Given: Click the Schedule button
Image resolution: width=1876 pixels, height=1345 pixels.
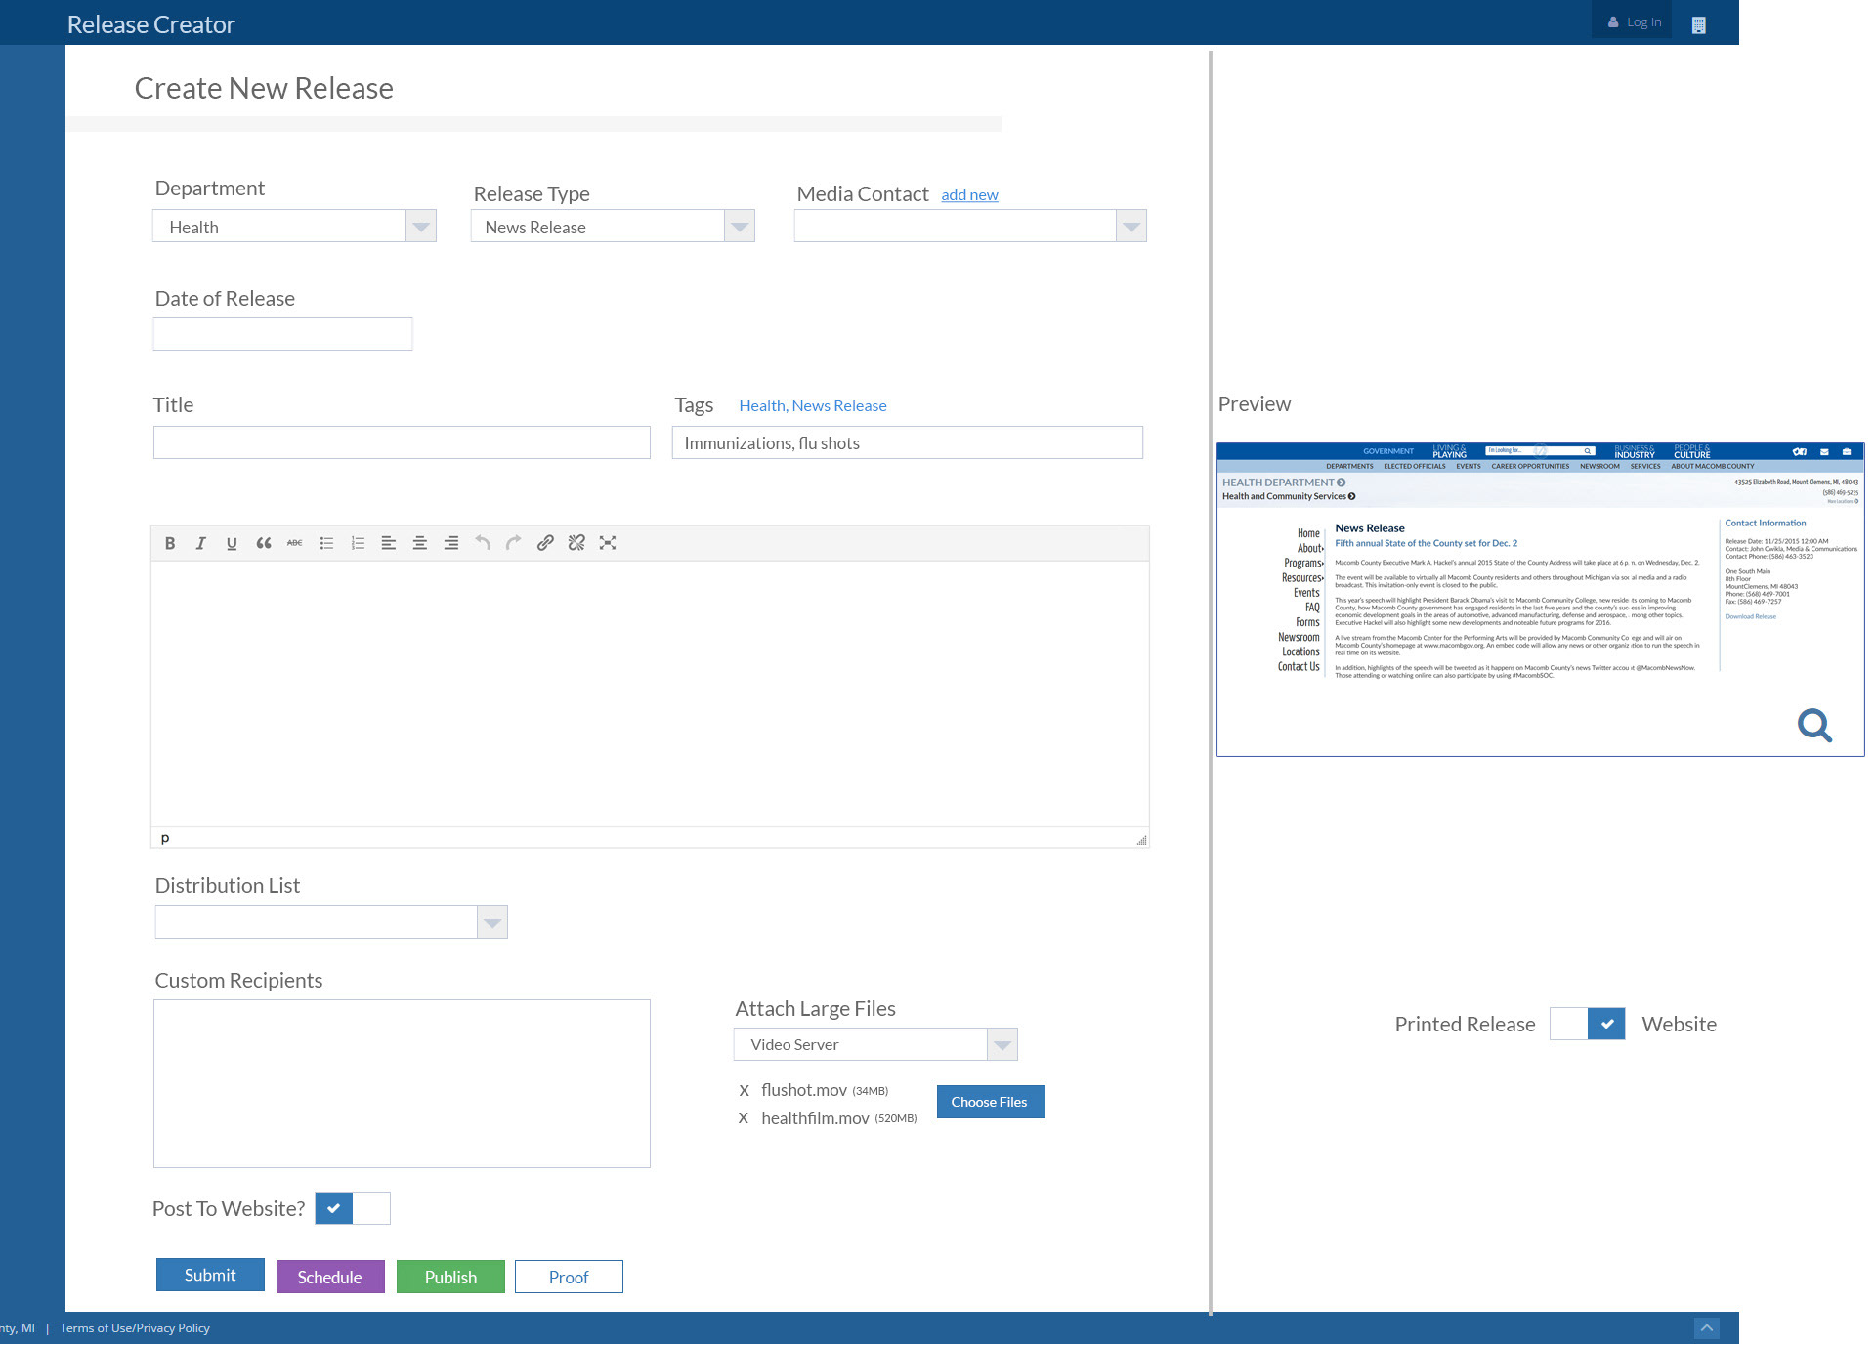Looking at the screenshot, I should coord(329,1277).
